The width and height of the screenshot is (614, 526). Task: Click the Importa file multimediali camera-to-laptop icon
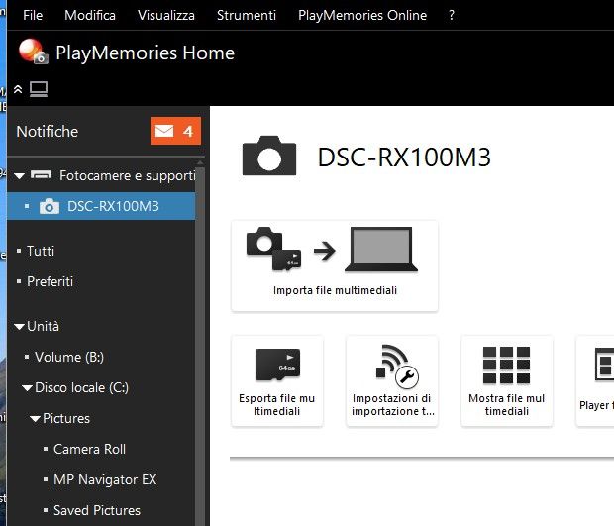[334, 252]
